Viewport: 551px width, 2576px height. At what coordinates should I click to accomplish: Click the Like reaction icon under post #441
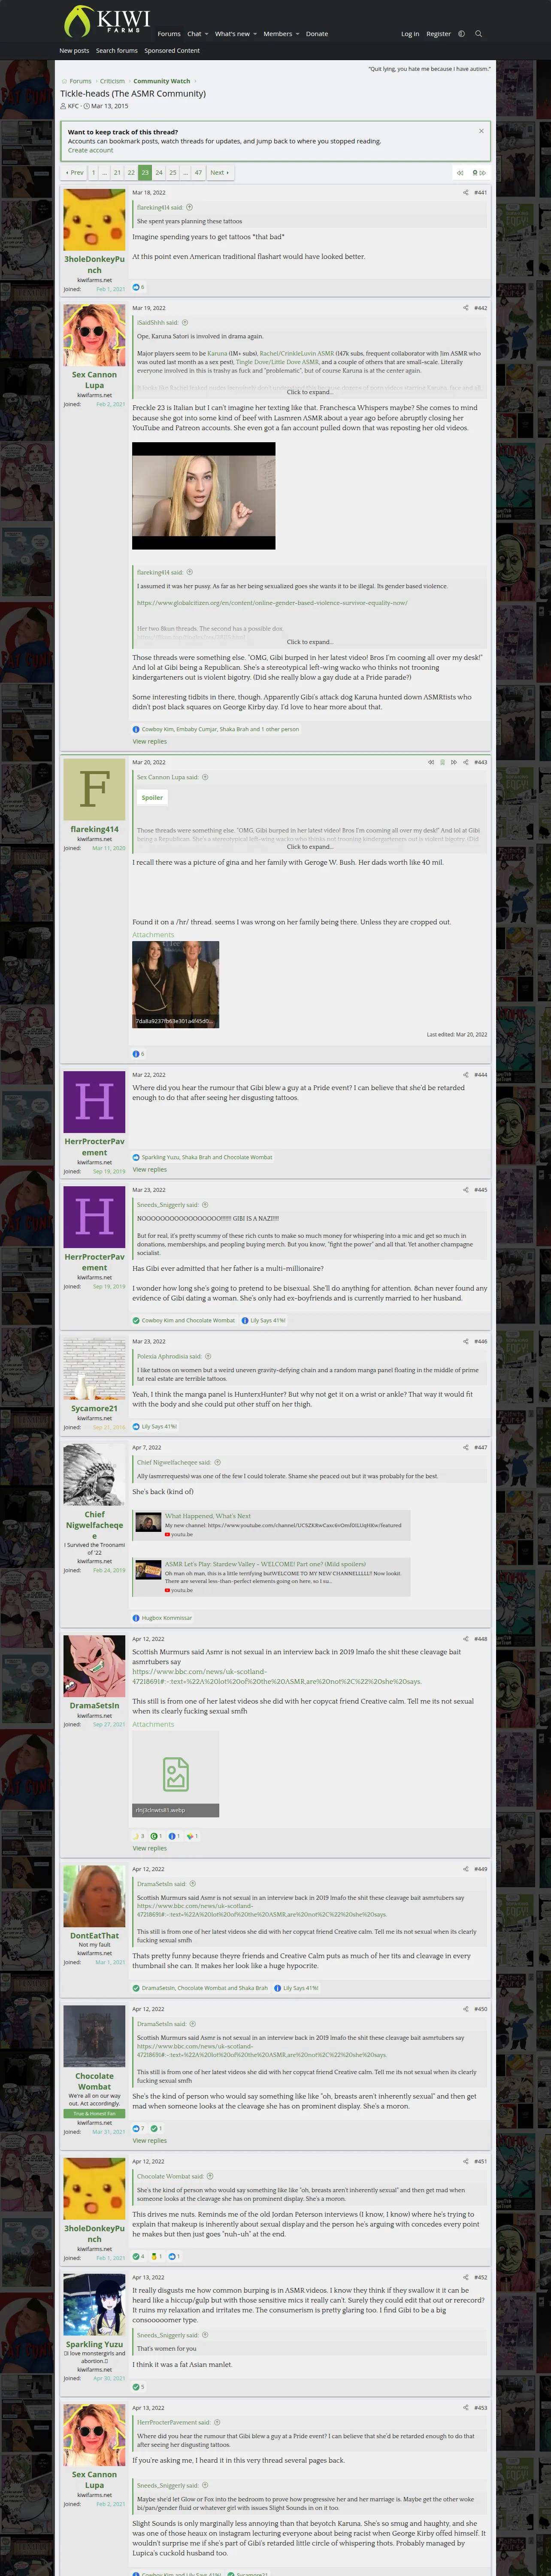[x=136, y=287]
